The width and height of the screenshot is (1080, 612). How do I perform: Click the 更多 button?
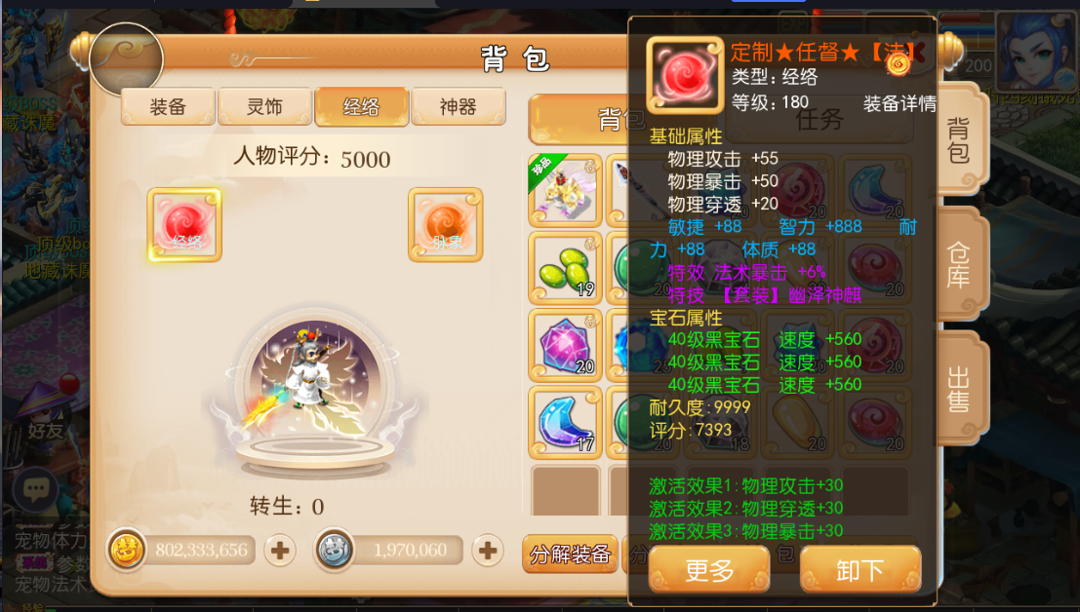[708, 570]
